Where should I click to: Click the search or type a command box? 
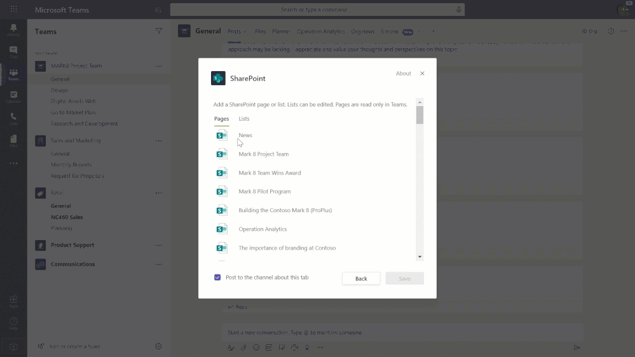[x=317, y=10]
